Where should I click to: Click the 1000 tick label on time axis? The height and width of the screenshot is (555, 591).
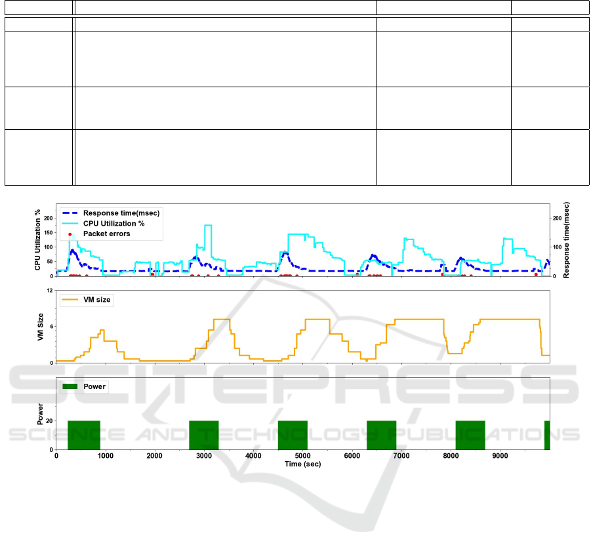[x=106, y=456]
